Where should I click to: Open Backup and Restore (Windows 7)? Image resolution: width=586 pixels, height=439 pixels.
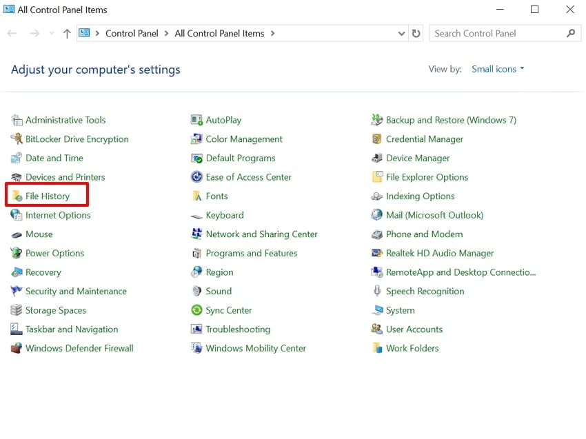pyautogui.click(x=450, y=119)
